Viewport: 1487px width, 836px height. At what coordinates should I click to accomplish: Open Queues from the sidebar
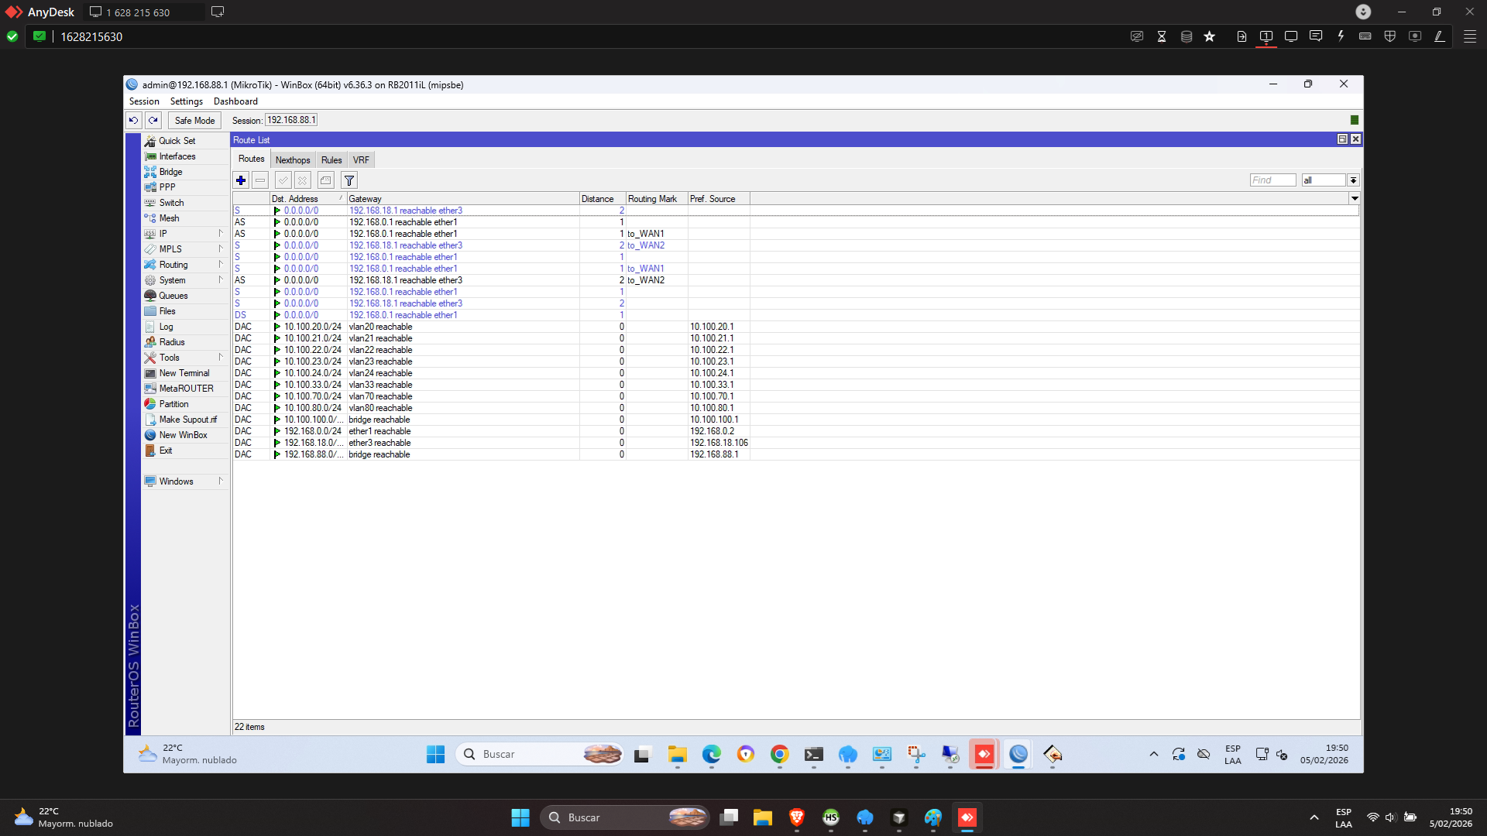(173, 296)
